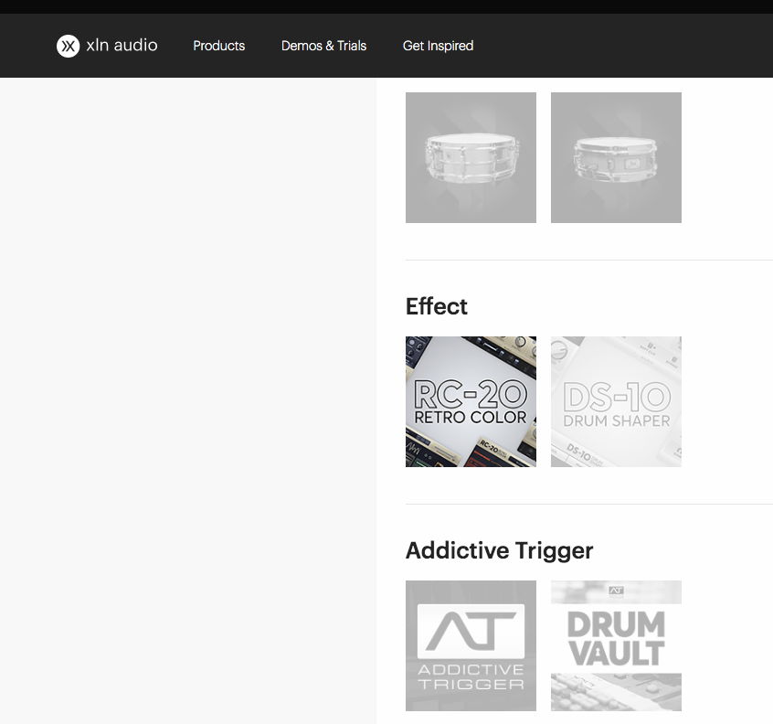Click the Addictive Trigger section heading
Image resolution: width=773 pixels, height=724 pixels.
500,550
